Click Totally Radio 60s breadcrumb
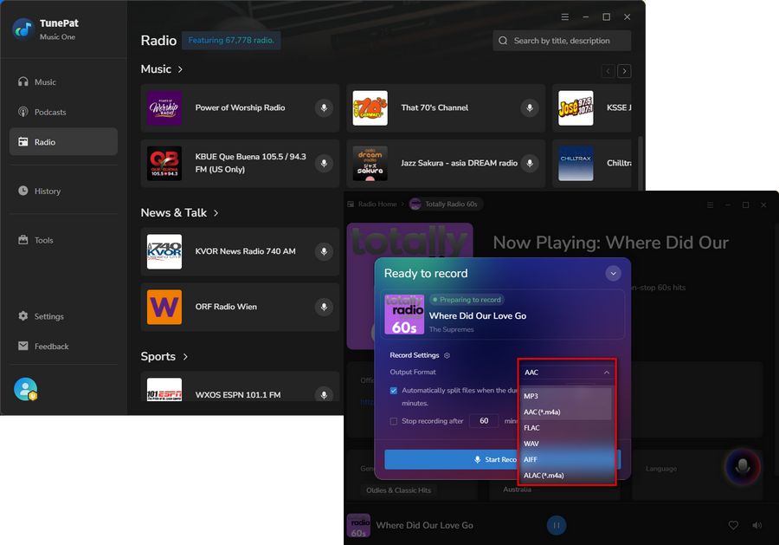The width and height of the screenshot is (779, 545). click(445, 204)
